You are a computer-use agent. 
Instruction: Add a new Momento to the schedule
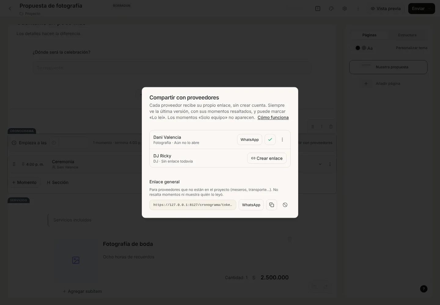pyautogui.click(x=24, y=182)
